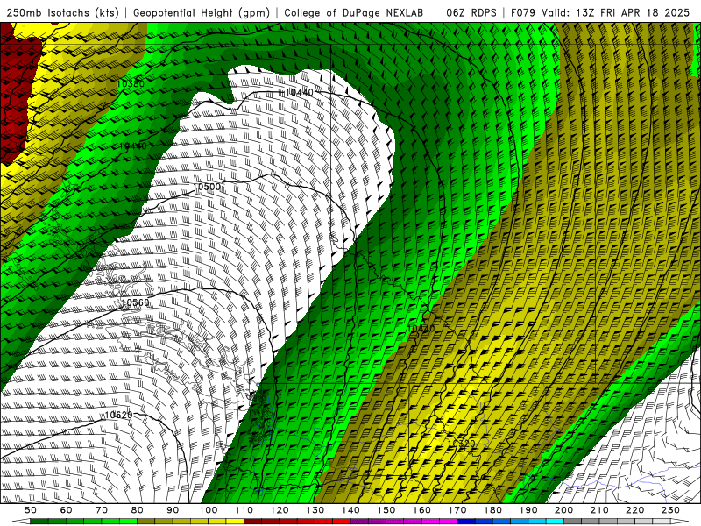701x526 pixels.
Task: Click the 'College of DuPage NEXLAB' text
Action: 354,12
